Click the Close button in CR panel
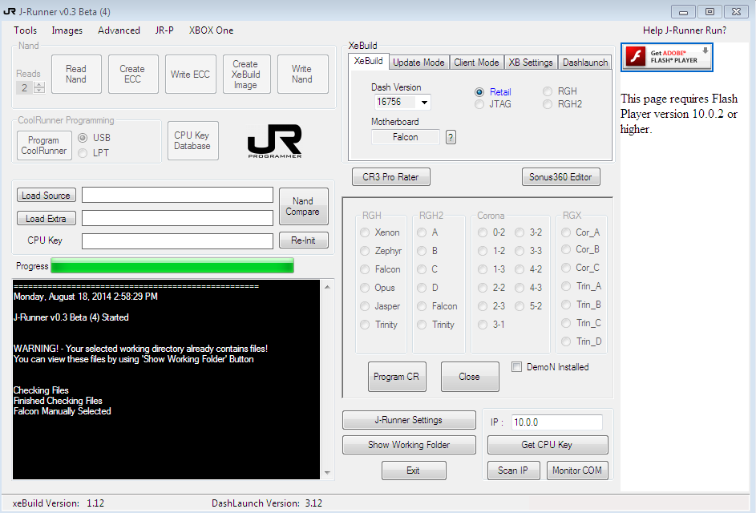 (470, 377)
